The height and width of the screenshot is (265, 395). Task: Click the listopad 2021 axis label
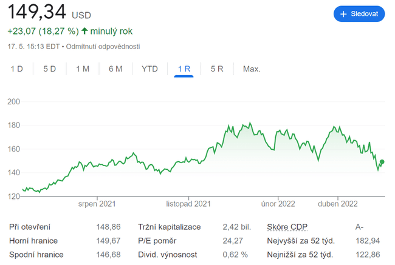[189, 204]
